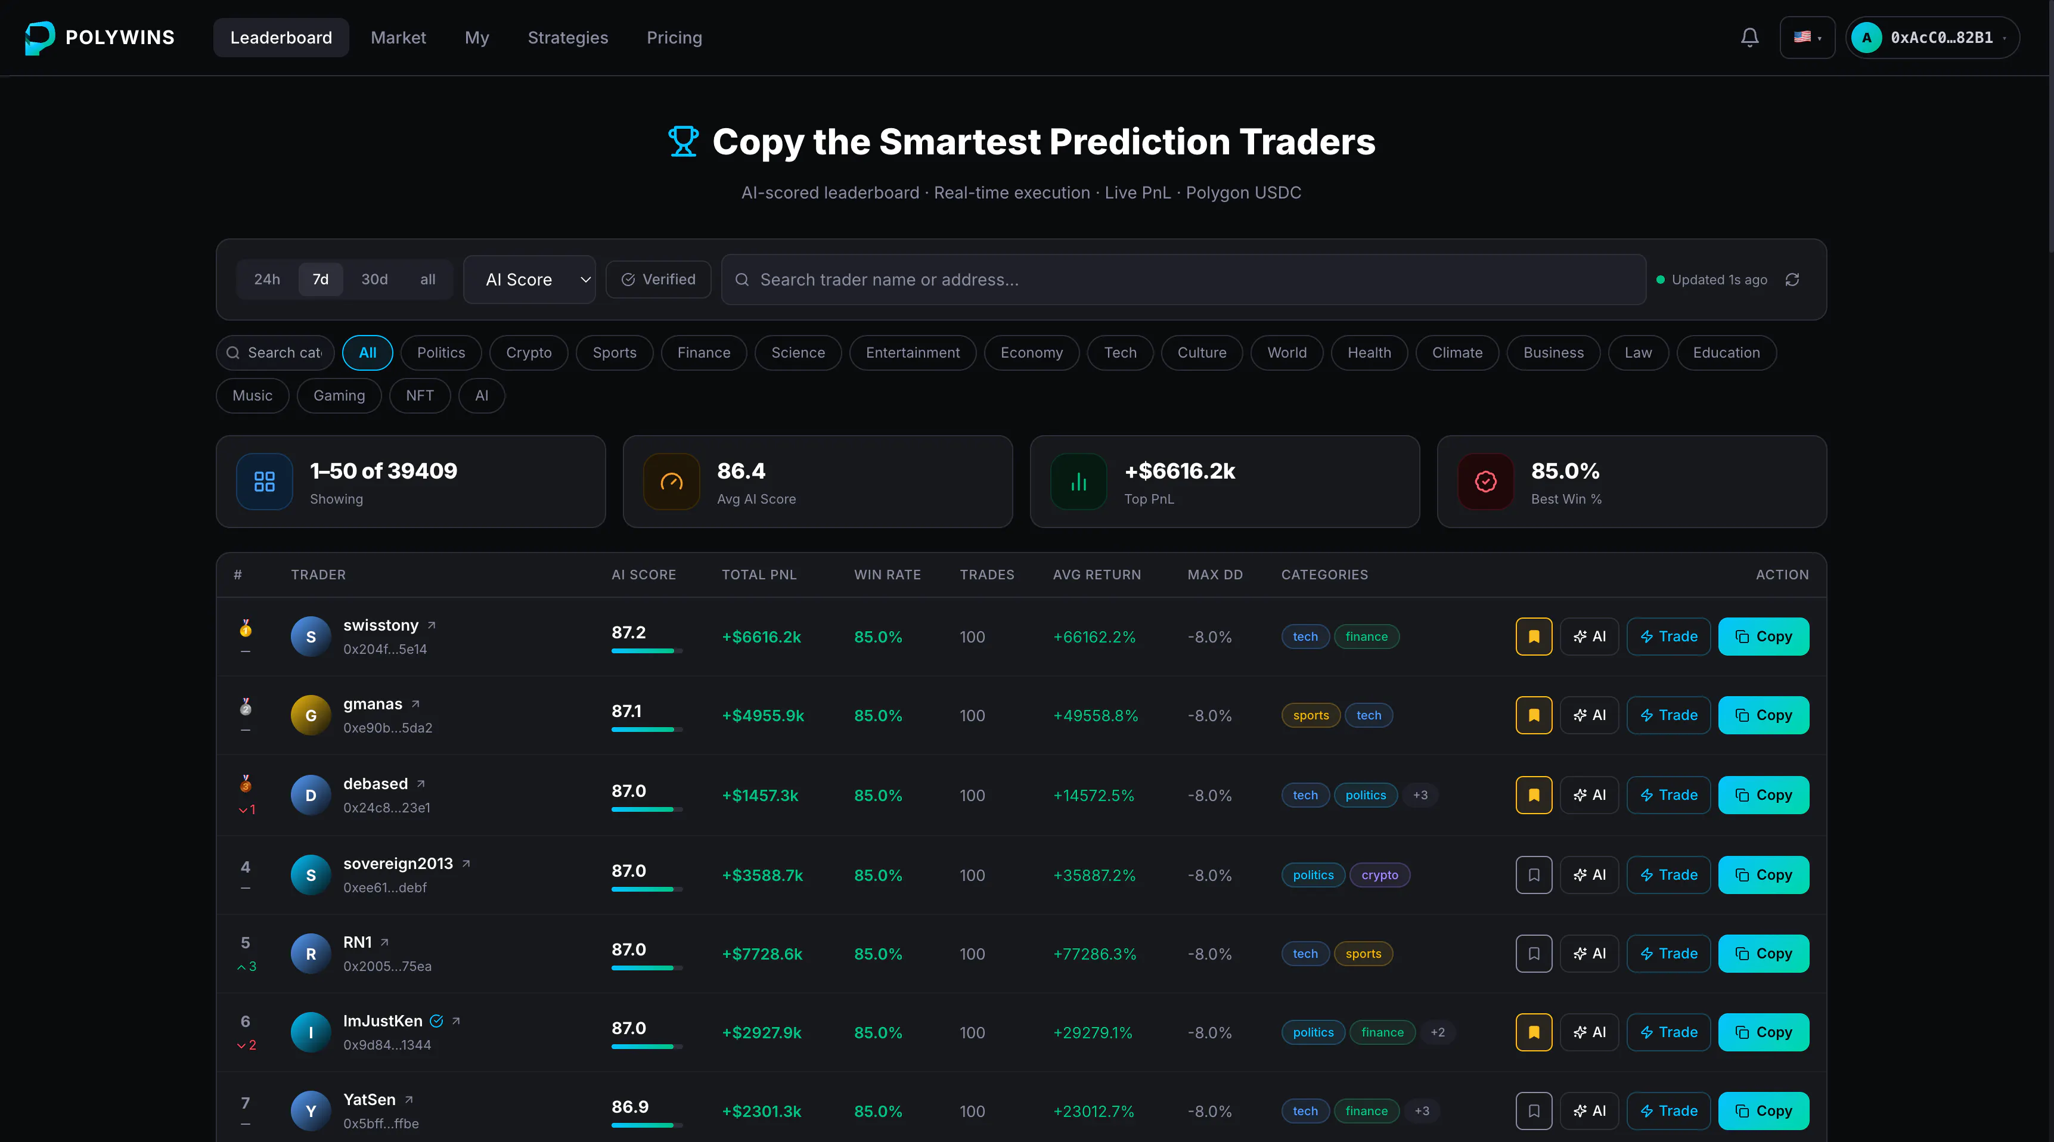Click the bar chart icon in Top PnL card
Image resolution: width=2054 pixels, height=1142 pixels.
tap(1079, 482)
